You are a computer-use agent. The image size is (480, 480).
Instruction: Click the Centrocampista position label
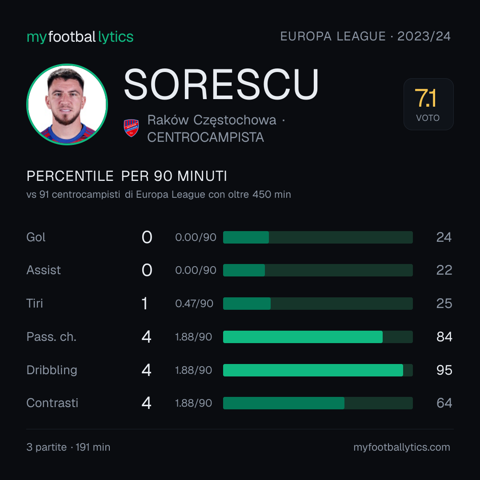tap(206, 137)
